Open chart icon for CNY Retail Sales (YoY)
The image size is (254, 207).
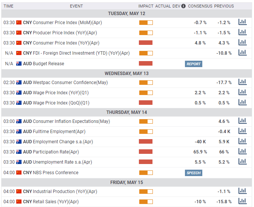243,201
